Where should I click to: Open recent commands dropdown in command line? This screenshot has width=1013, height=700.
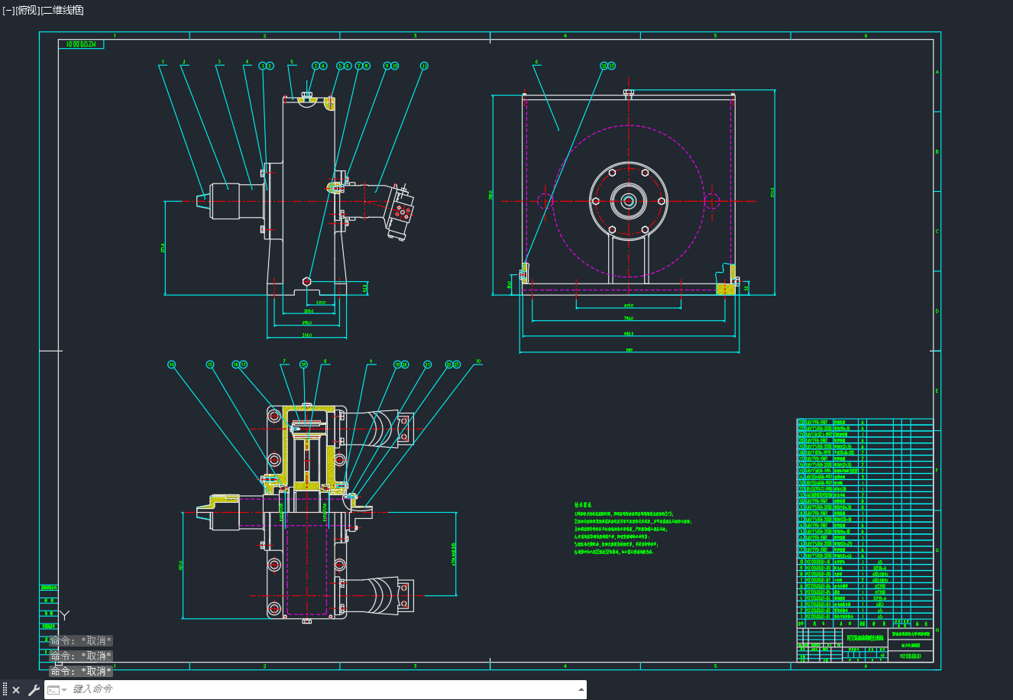(57, 690)
